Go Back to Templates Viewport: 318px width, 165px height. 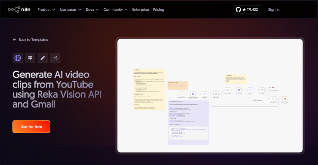point(30,40)
